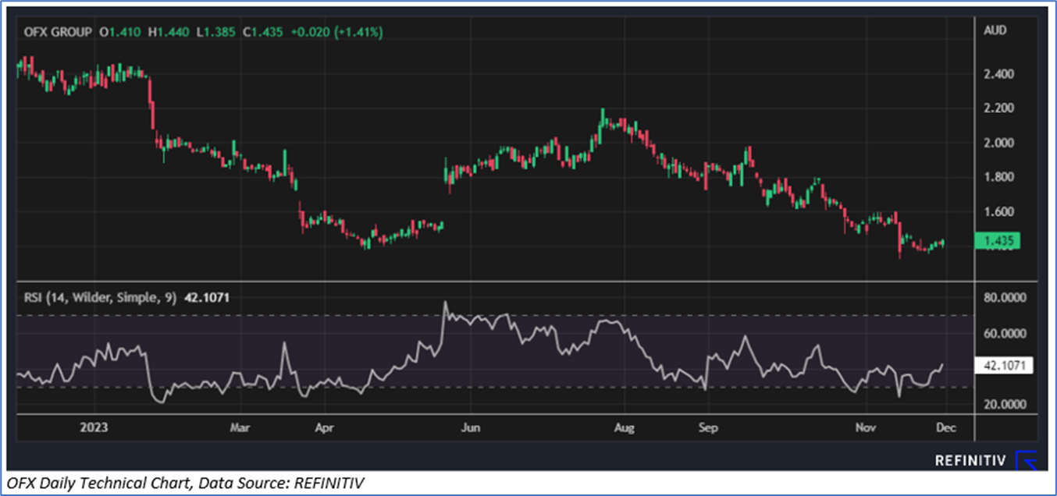This screenshot has width=1057, height=496.
Task: Click the AUD currency label
Action: pos(995,30)
